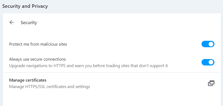Click the Security and Privacy section title
The height and width of the screenshot is (106, 223).
coord(25,6)
